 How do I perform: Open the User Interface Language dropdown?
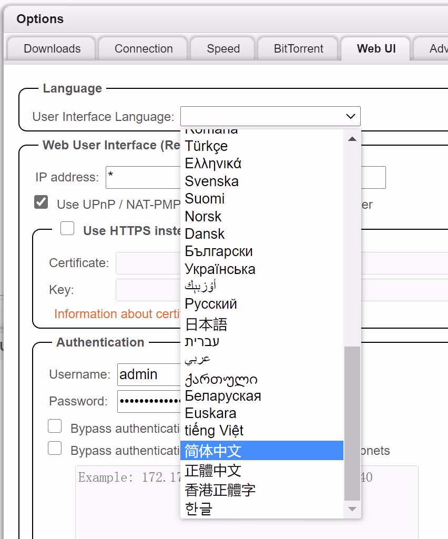(270, 116)
